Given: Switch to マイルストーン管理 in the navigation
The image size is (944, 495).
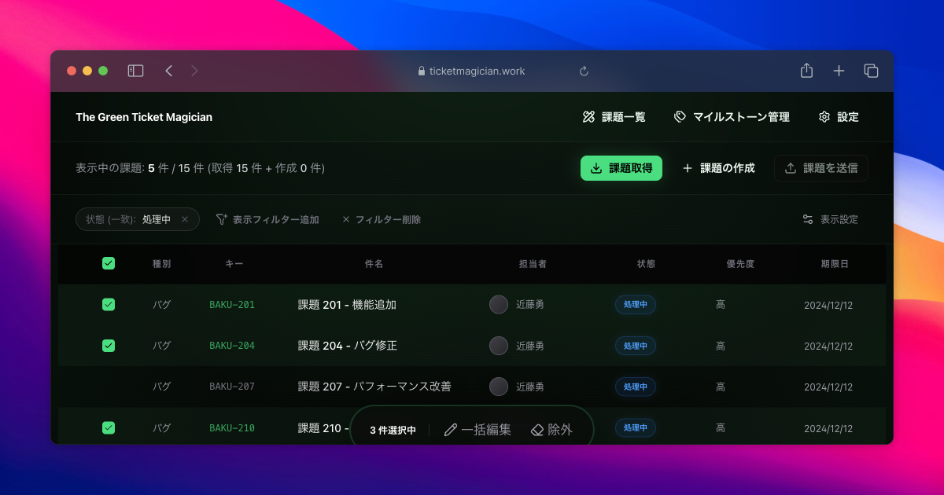Looking at the screenshot, I should (x=742, y=116).
